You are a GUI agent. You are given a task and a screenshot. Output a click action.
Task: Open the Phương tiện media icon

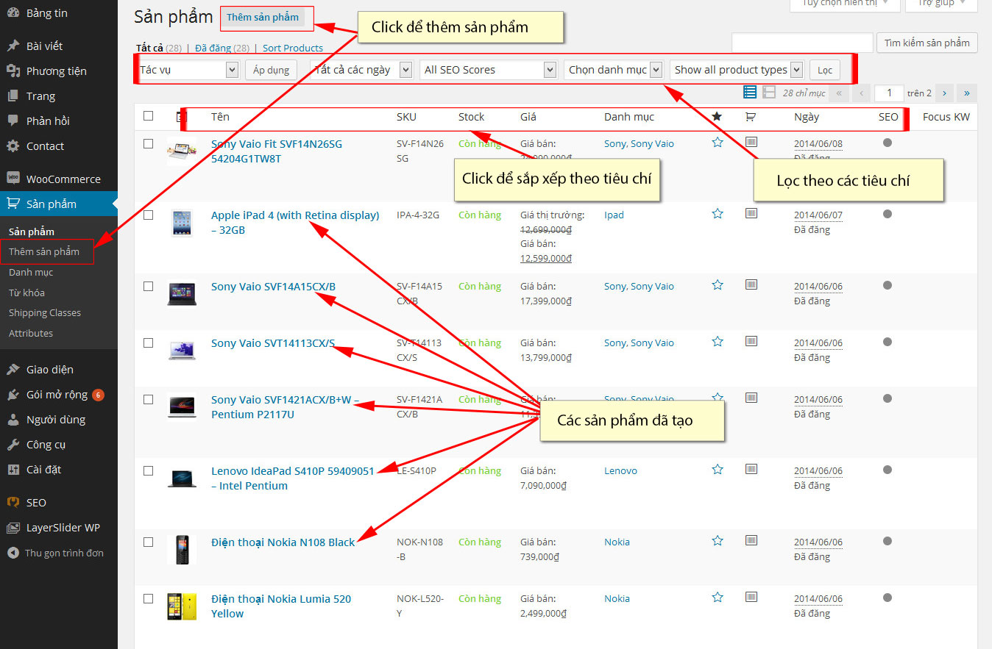coord(13,71)
